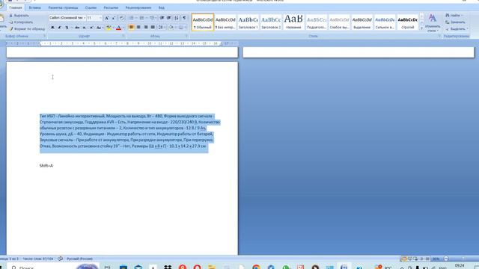Screen dimensions: 479x269
Task: Center align the paragraph
Action: point(138,28)
